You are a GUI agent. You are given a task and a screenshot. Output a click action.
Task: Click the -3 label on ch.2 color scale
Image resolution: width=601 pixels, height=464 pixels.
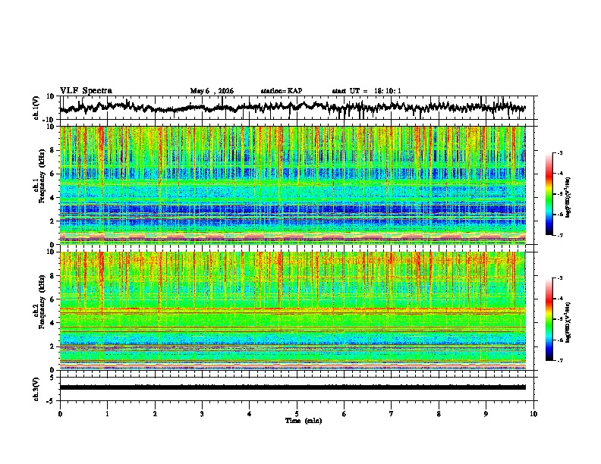[x=560, y=278]
